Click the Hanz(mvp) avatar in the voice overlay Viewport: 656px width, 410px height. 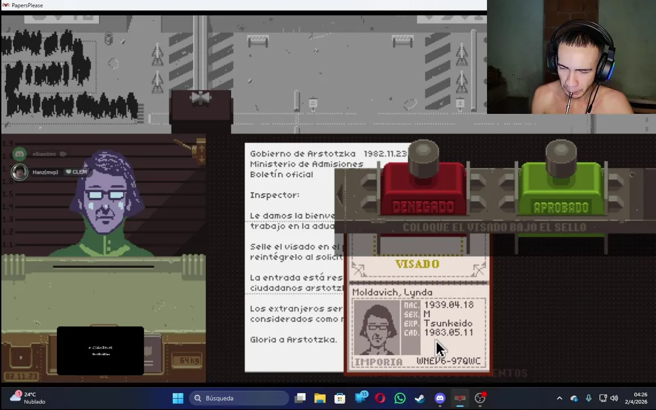(19, 172)
